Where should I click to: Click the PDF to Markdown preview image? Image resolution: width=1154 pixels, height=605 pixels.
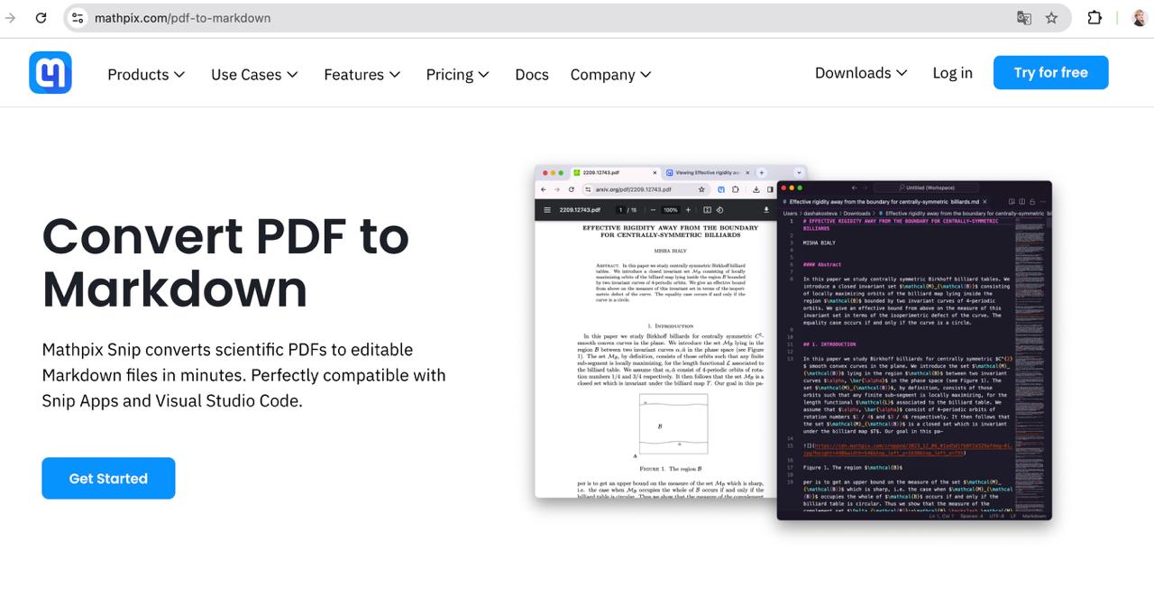792,343
